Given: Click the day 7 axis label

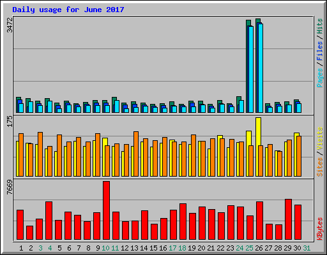Looking at the screenshot, I should [x=79, y=248].
